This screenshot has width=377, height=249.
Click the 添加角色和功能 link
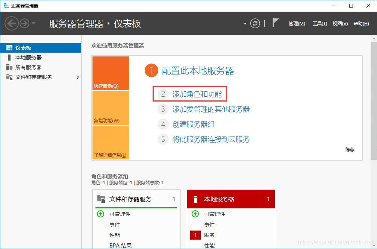[197, 94]
